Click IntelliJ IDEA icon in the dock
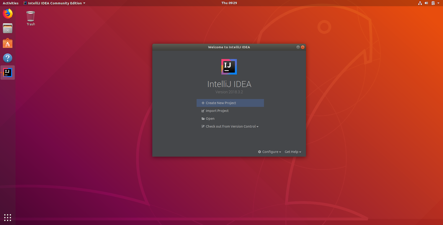The height and width of the screenshot is (225, 443). [x=8, y=73]
